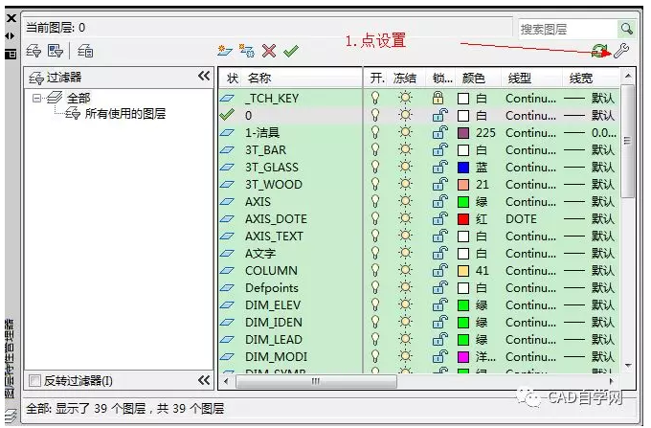Unlock the _TCH_KEY layer padlock
651x428 pixels.
(x=438, y=99)
